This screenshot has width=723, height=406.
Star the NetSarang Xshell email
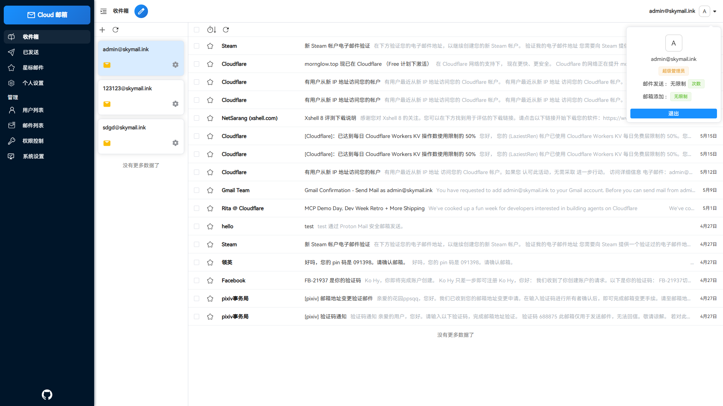pyautogui.click(x=210, y=118)
